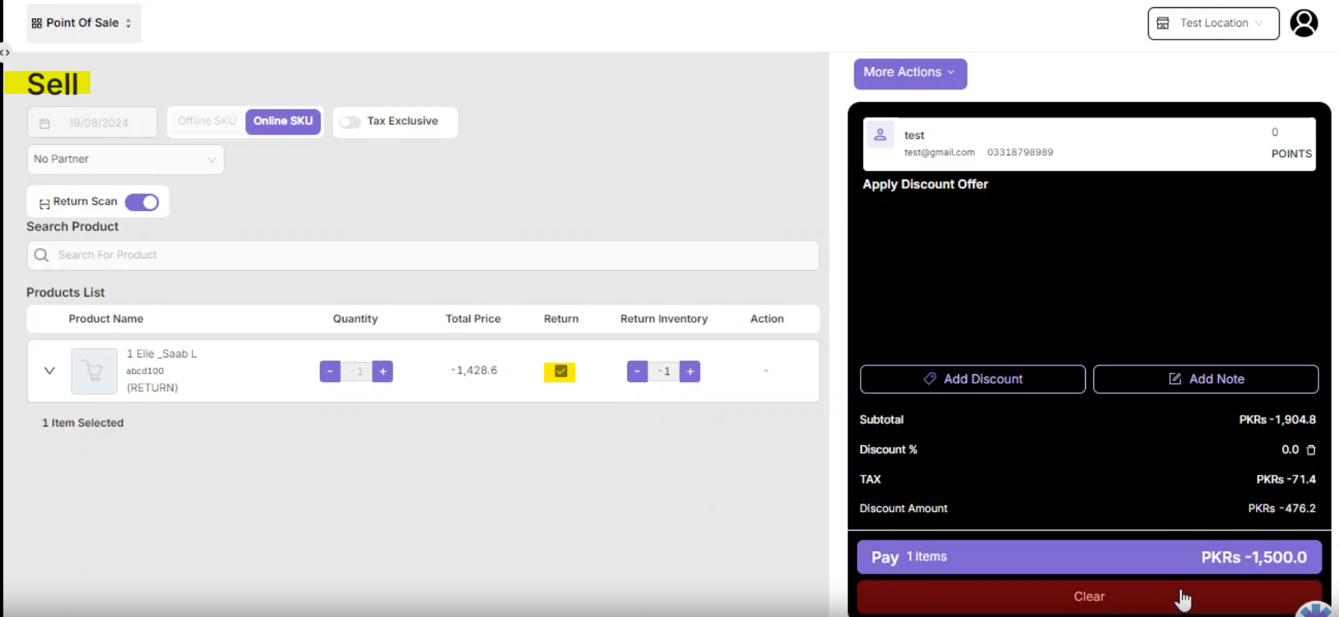This screenshot has width=1339, height=617.
Task: Disable the Return Scan toggle
Action: click(142, 202)
